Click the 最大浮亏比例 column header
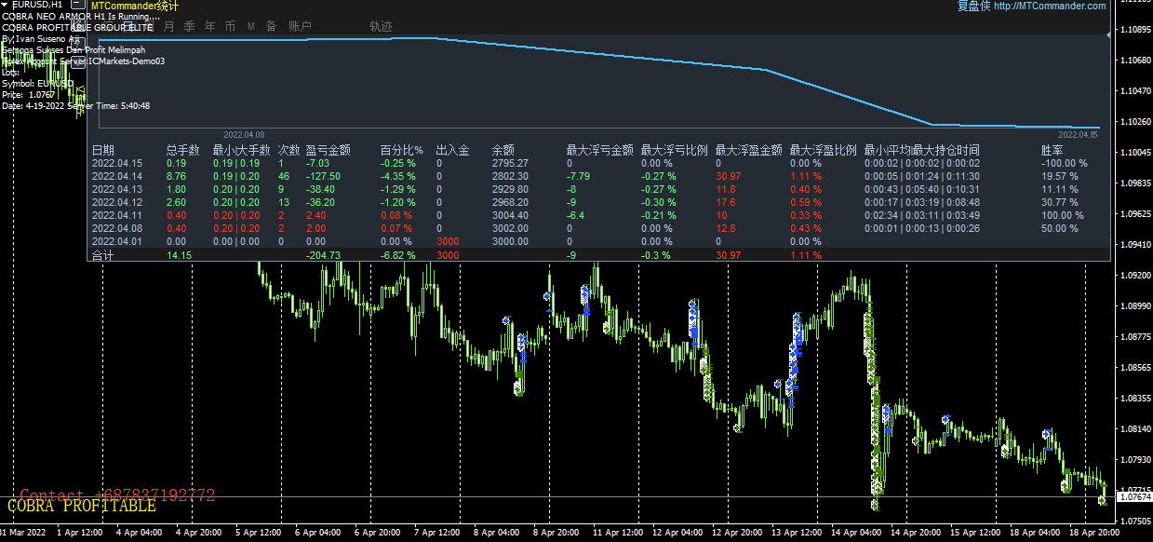 pyautogui.click(x=674, y=150)
